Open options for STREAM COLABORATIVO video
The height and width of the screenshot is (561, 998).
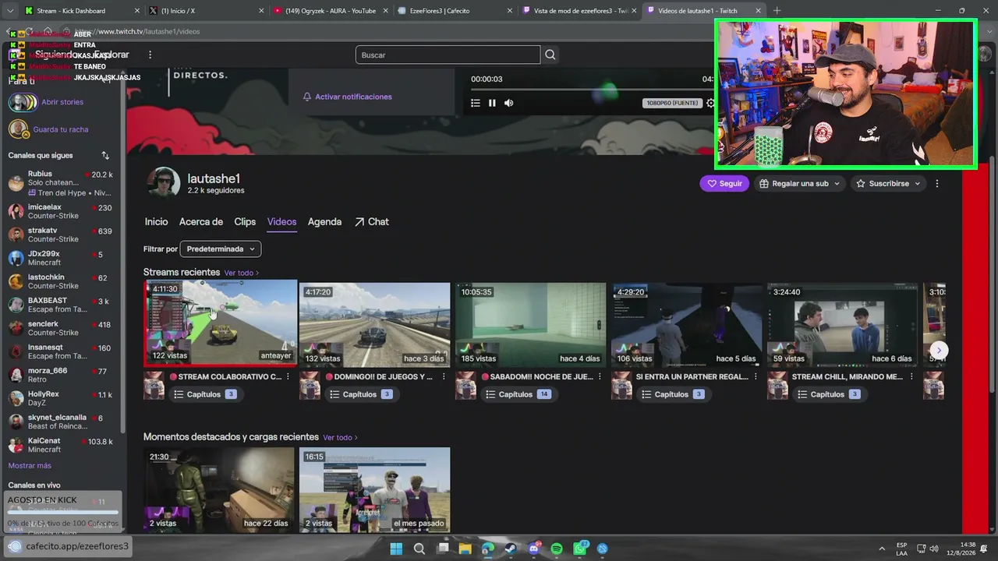point(288,377)
